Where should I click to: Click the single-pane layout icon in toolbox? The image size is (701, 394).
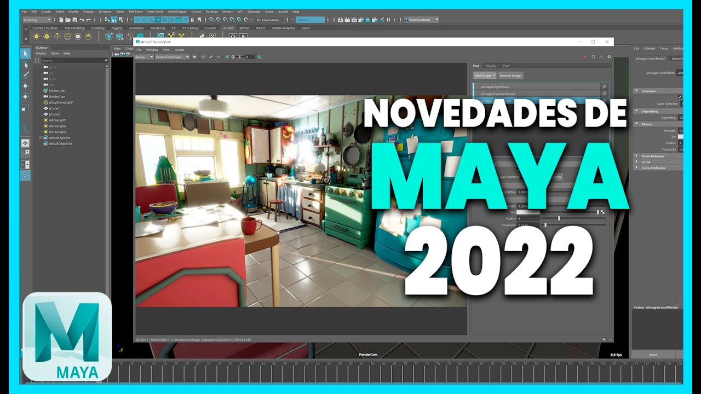pyautogui.click(x=25, y=143)
